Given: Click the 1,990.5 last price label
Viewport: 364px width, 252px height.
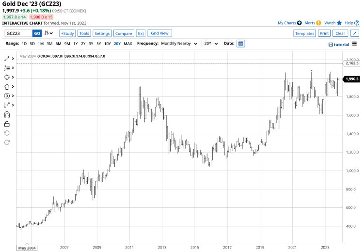Looking at the screenshot, I should point(351,79).
